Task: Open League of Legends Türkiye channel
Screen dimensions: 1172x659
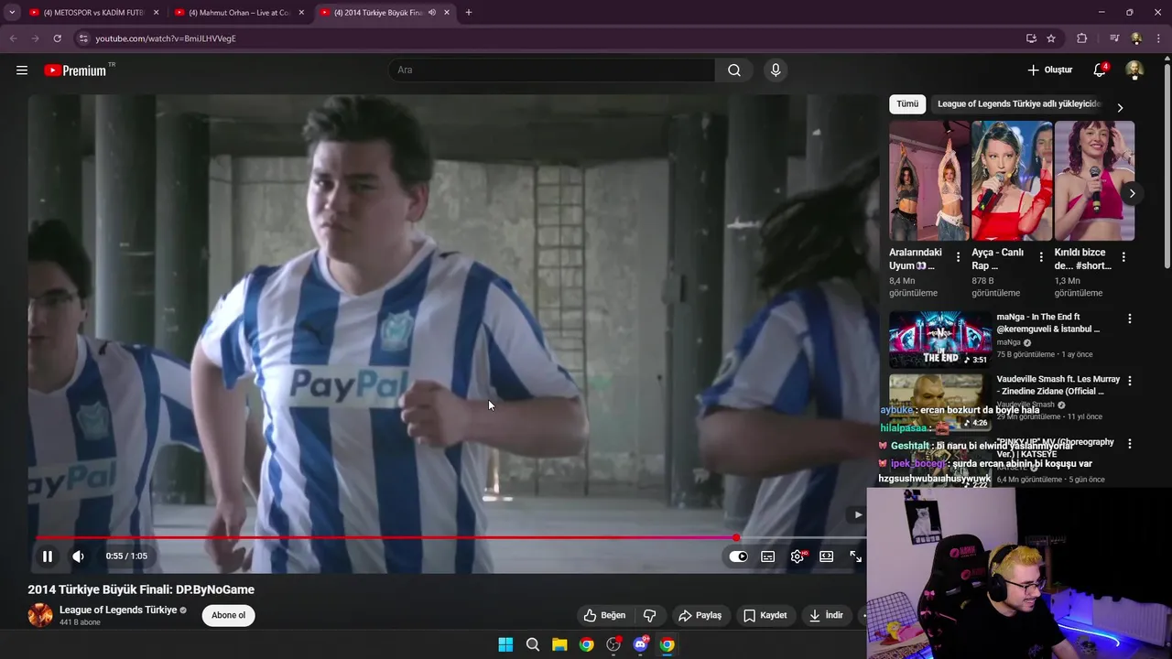Action: click(118, 610)
